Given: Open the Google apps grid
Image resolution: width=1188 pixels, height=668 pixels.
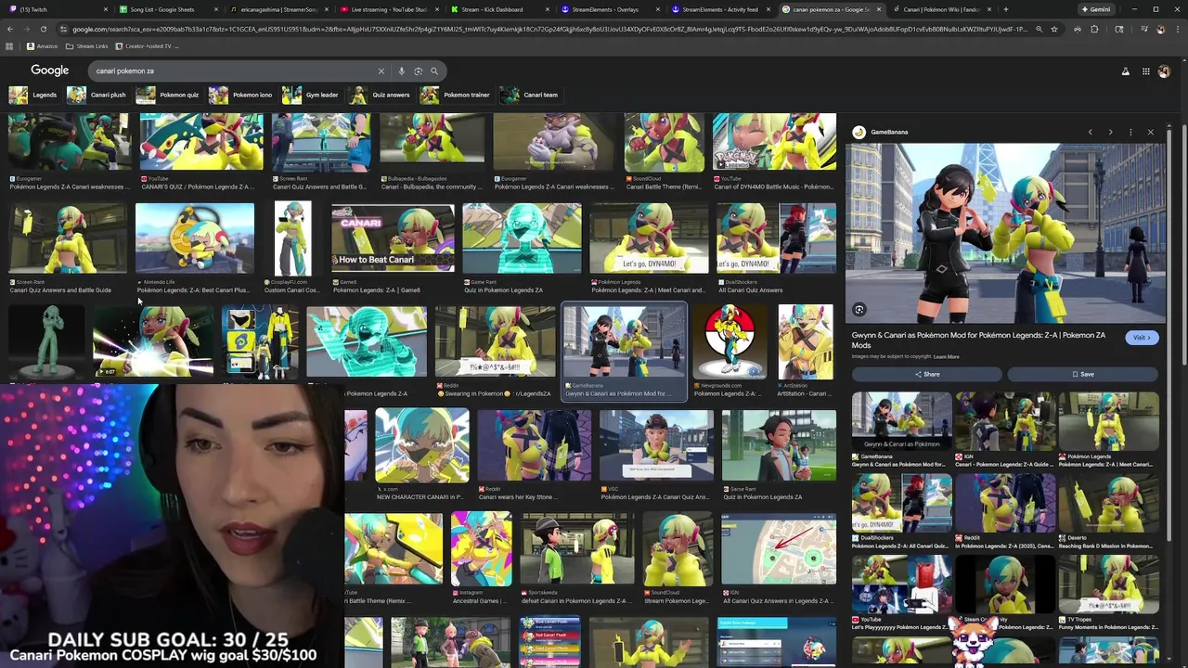Looking at the screenshot, I should pos(1145,71).
